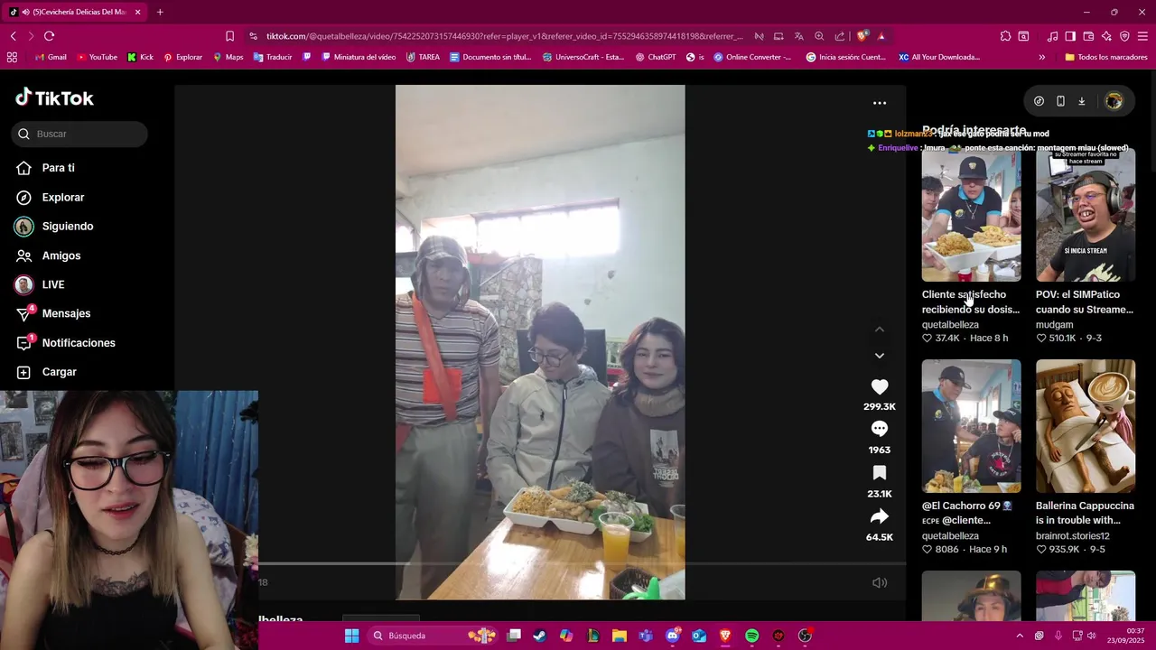The image size is (1156, 650).
Task: Save video with the bookmark icon
Action: pyautogui.click(x=879, y=473)
